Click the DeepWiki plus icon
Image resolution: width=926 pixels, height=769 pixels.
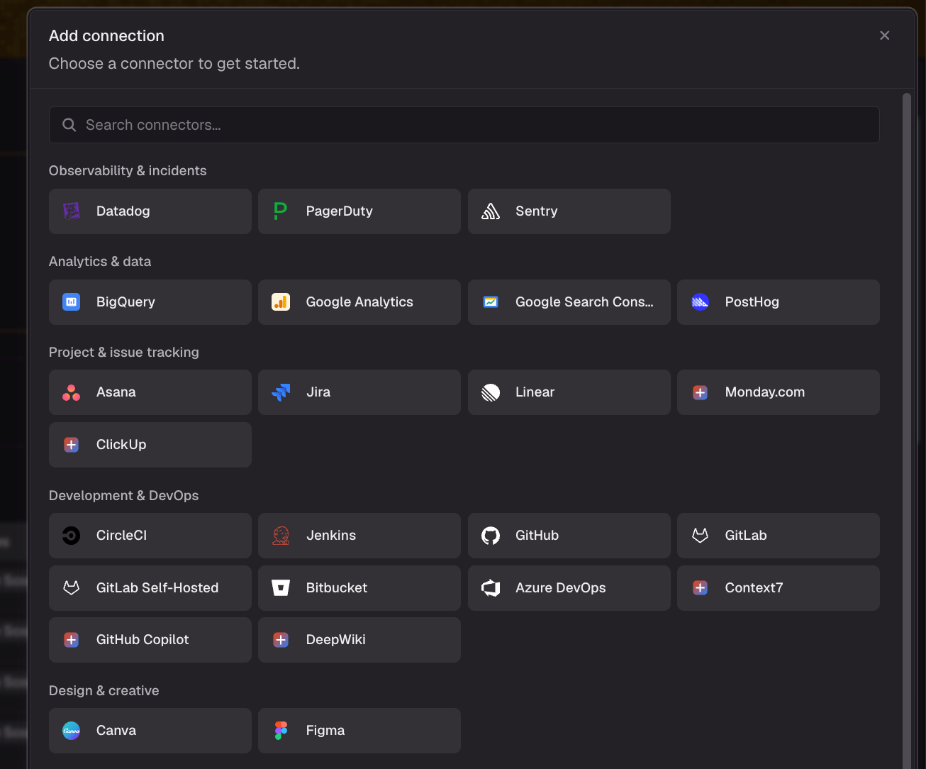[x=281, y=640]
